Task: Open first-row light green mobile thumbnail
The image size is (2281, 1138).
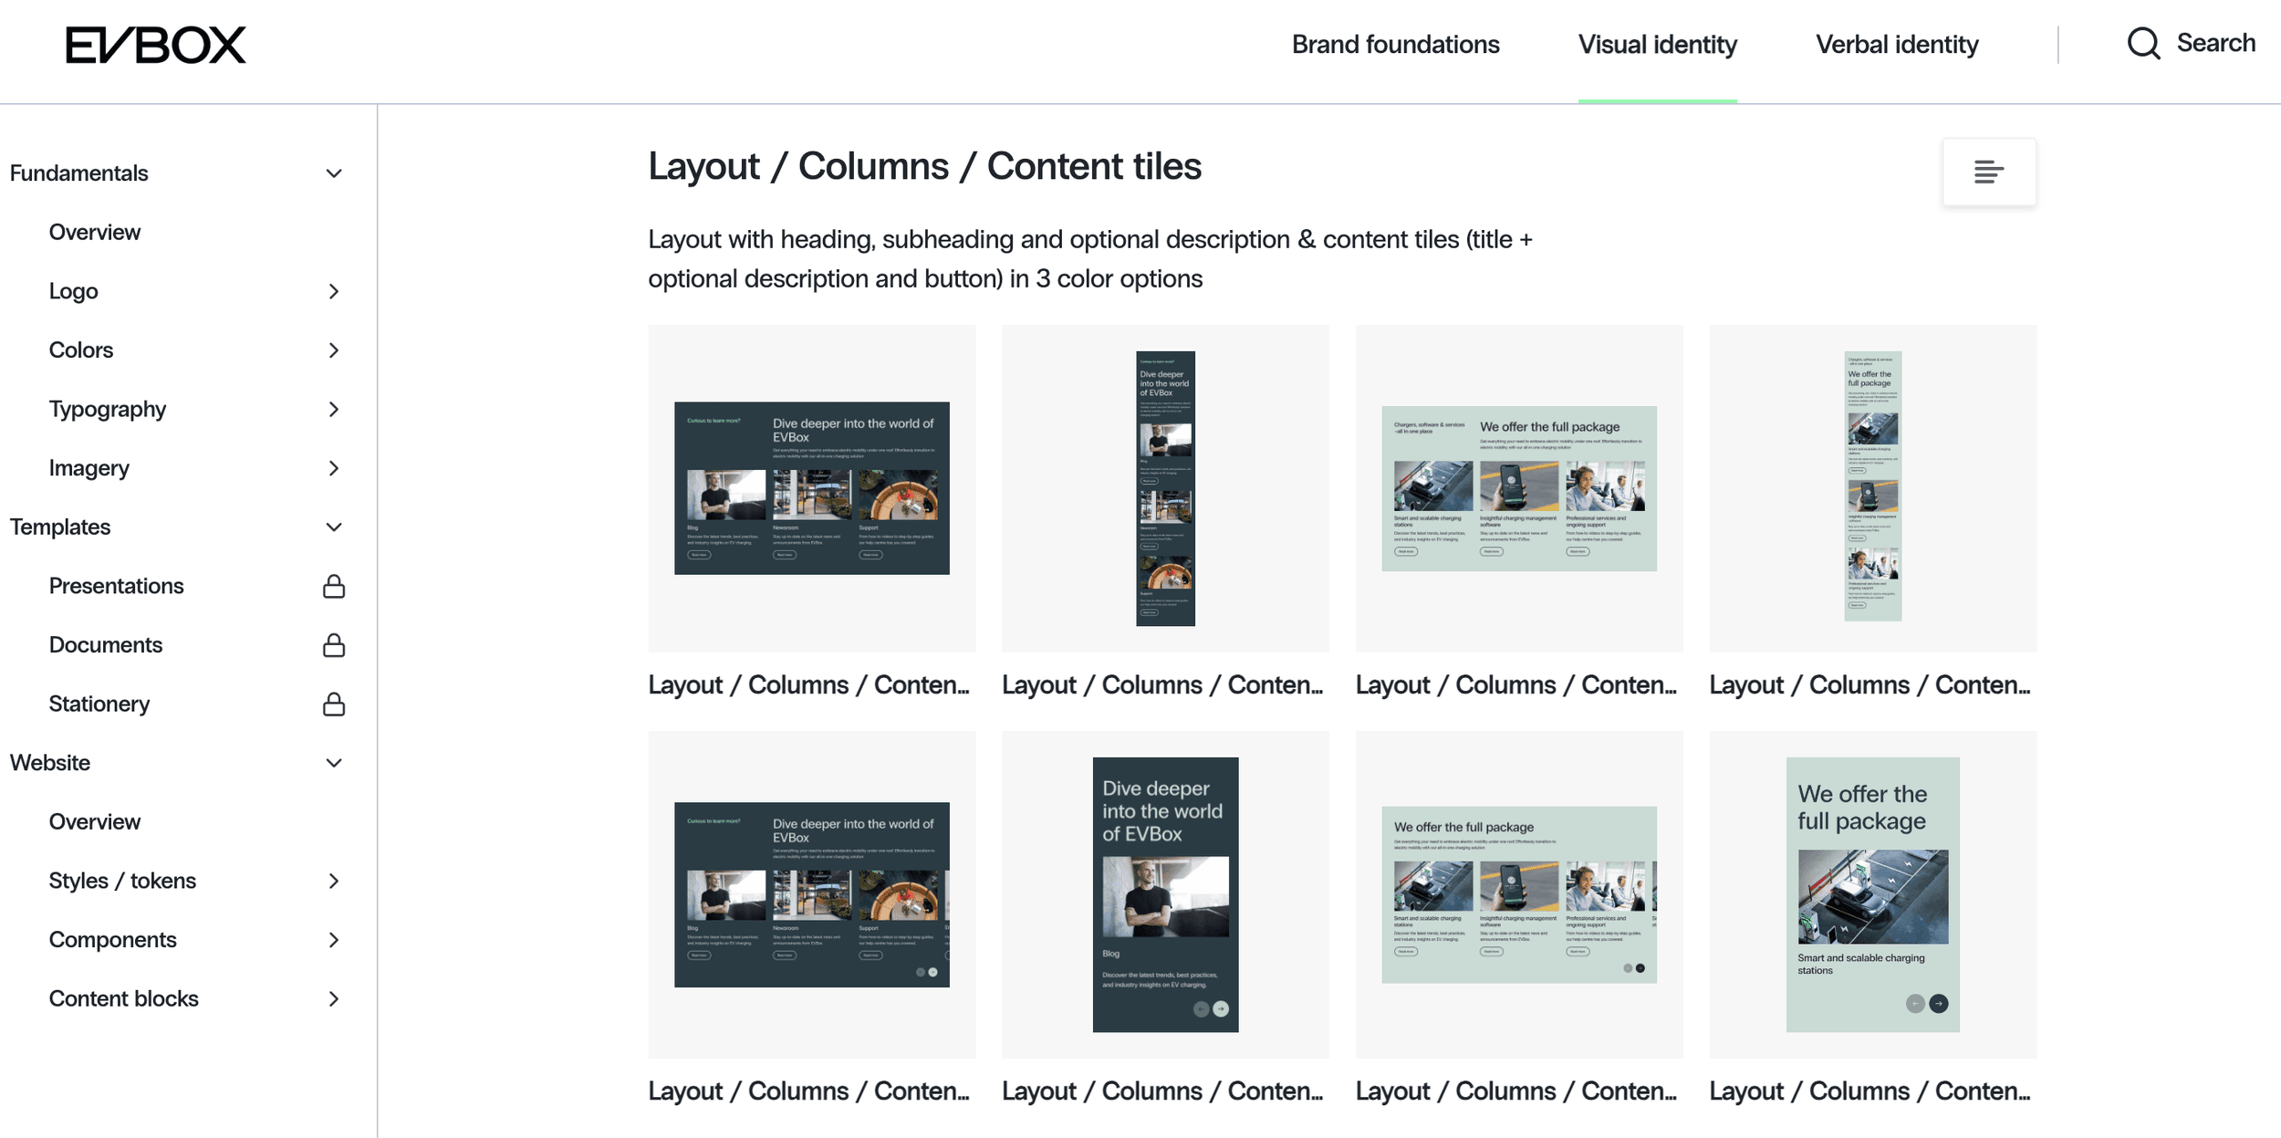Action: 1873,488
